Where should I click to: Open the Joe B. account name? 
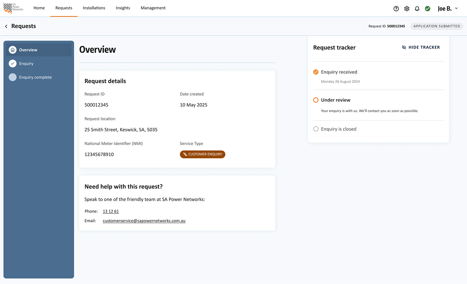pos(445,9)
